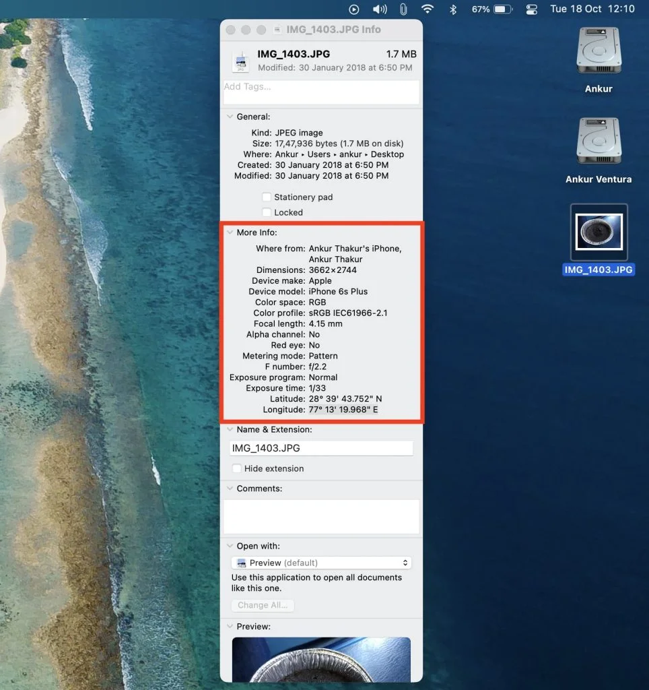The width and height of the screenshot is (649, 690).
Task: Collapse the More Info section
Action: (x=230, y=232)
